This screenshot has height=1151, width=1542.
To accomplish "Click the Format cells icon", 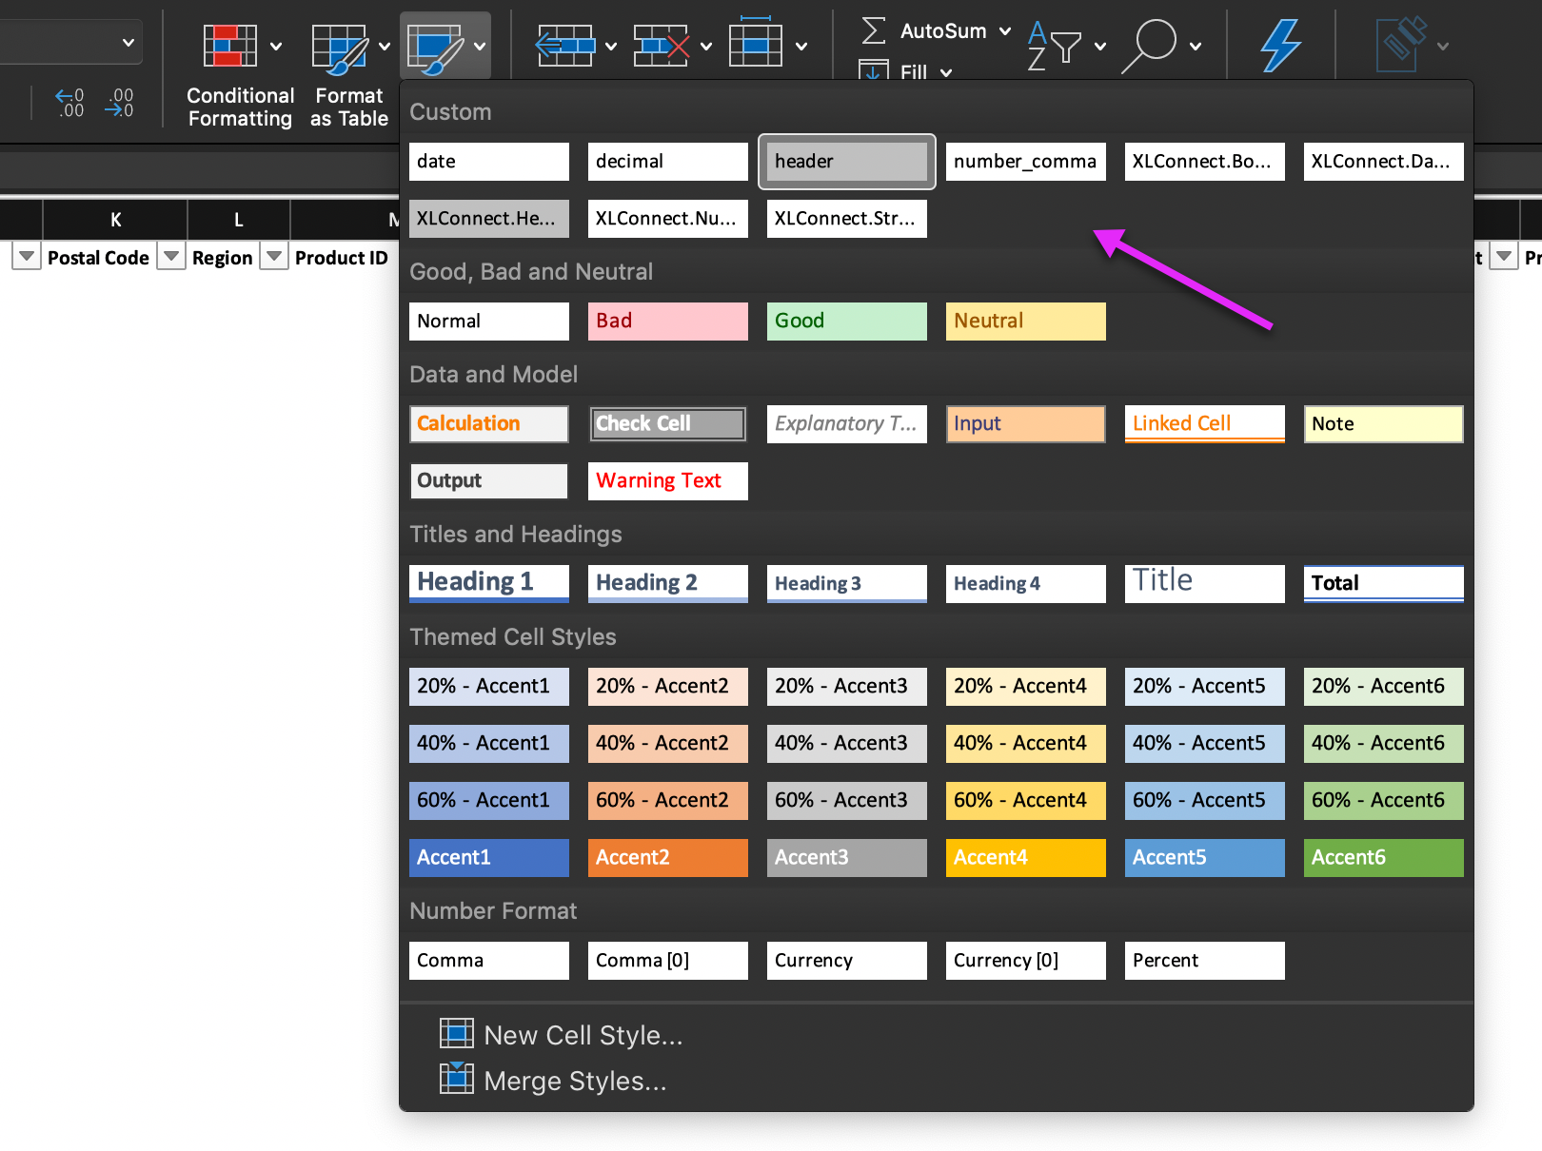I will (756, 41).
